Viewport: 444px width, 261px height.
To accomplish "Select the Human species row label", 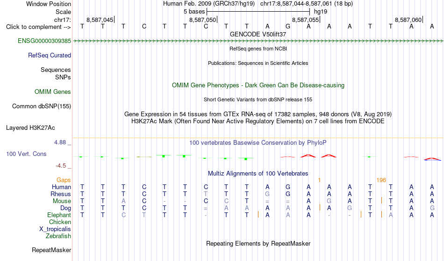I will click(x=61, y=187).
